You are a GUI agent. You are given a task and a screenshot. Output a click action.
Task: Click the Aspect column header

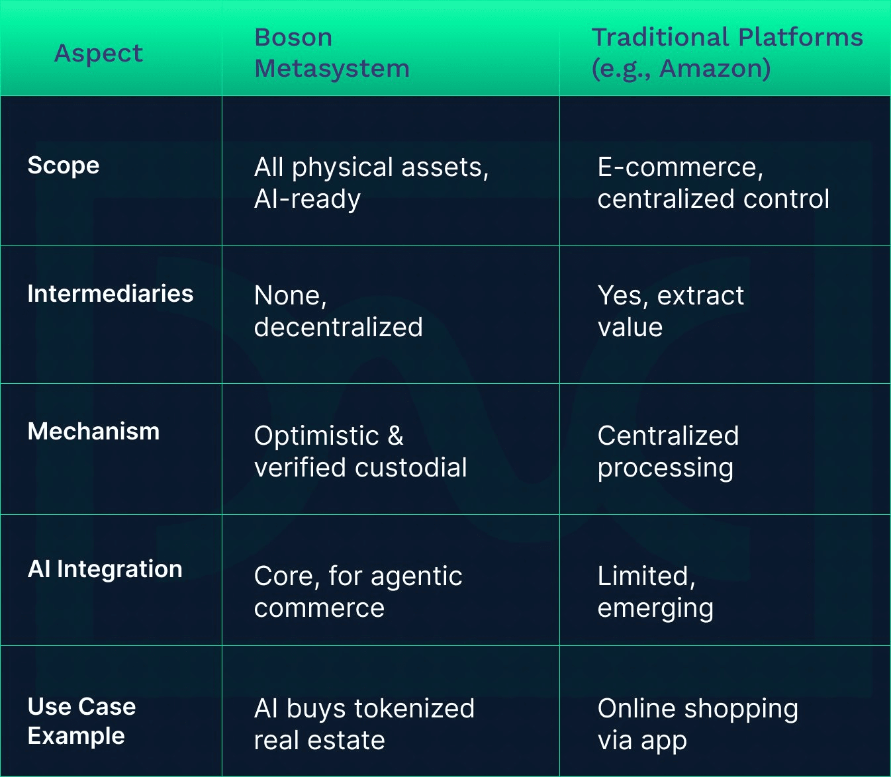99,53
